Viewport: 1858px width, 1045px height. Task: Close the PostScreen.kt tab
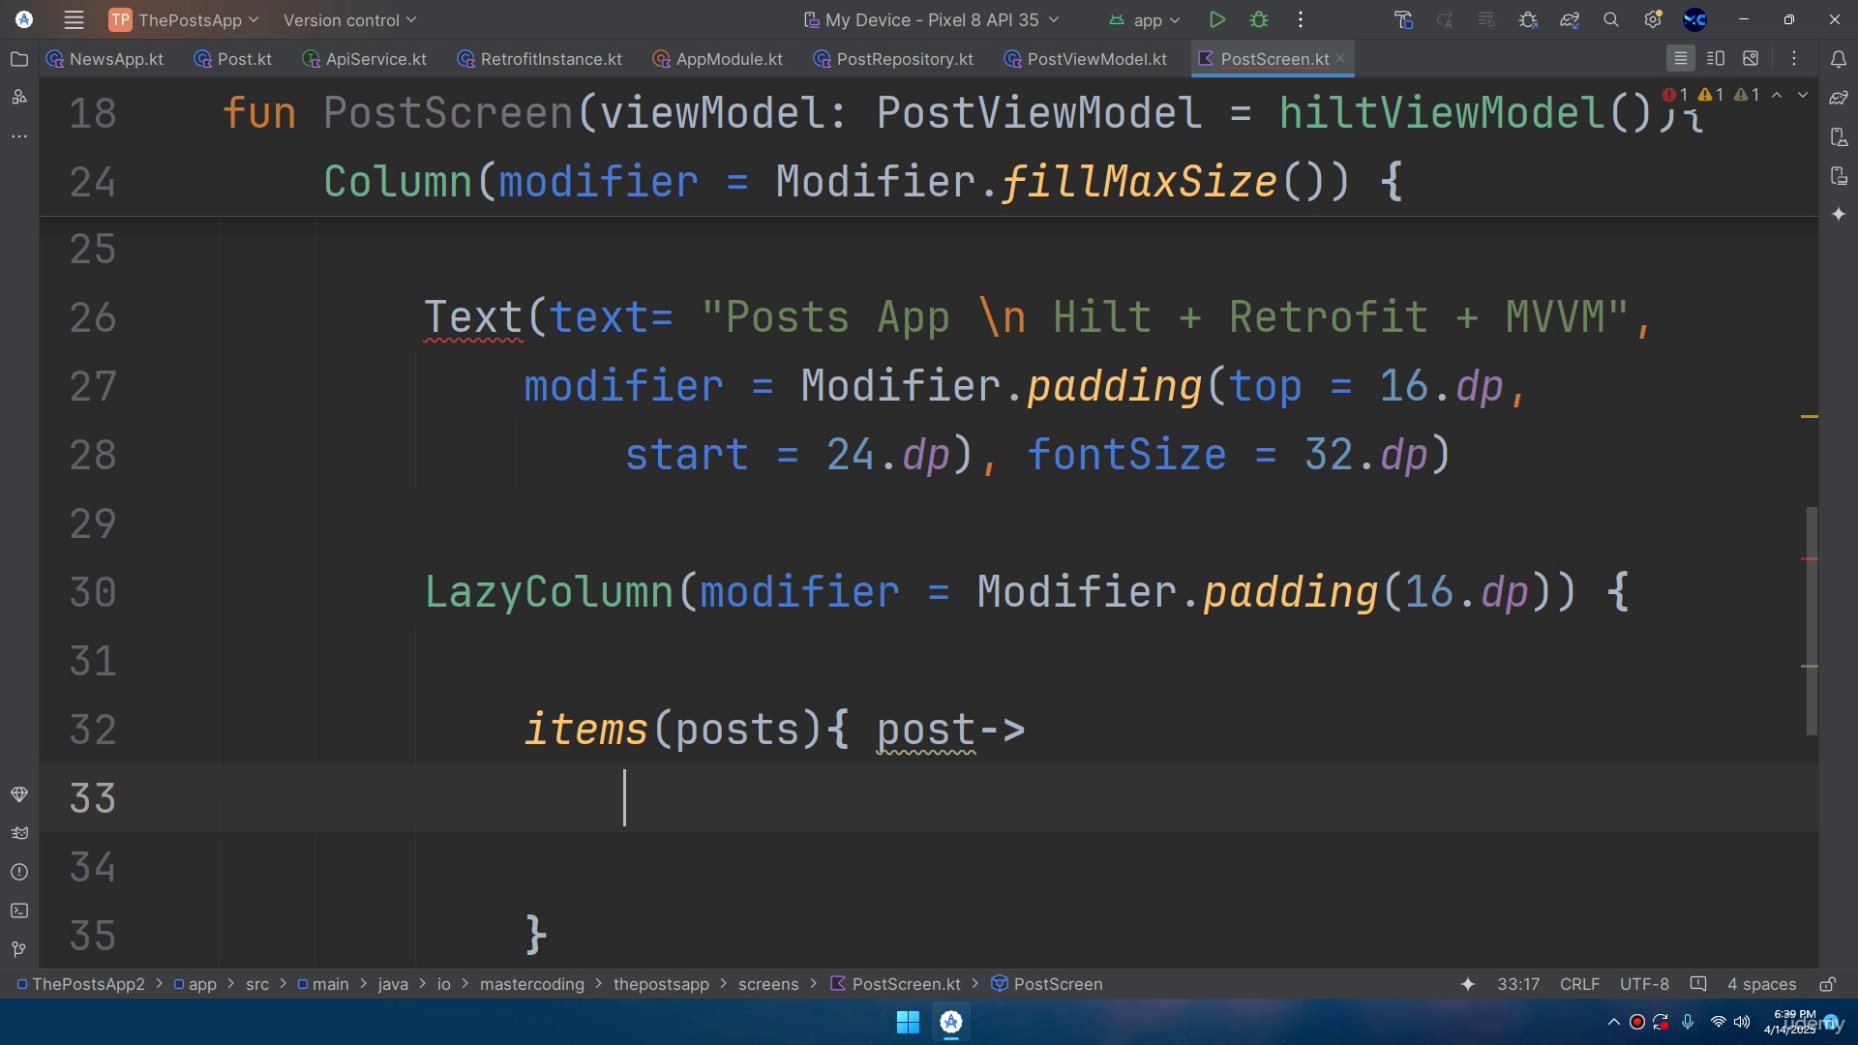(x=1341, y=59)
